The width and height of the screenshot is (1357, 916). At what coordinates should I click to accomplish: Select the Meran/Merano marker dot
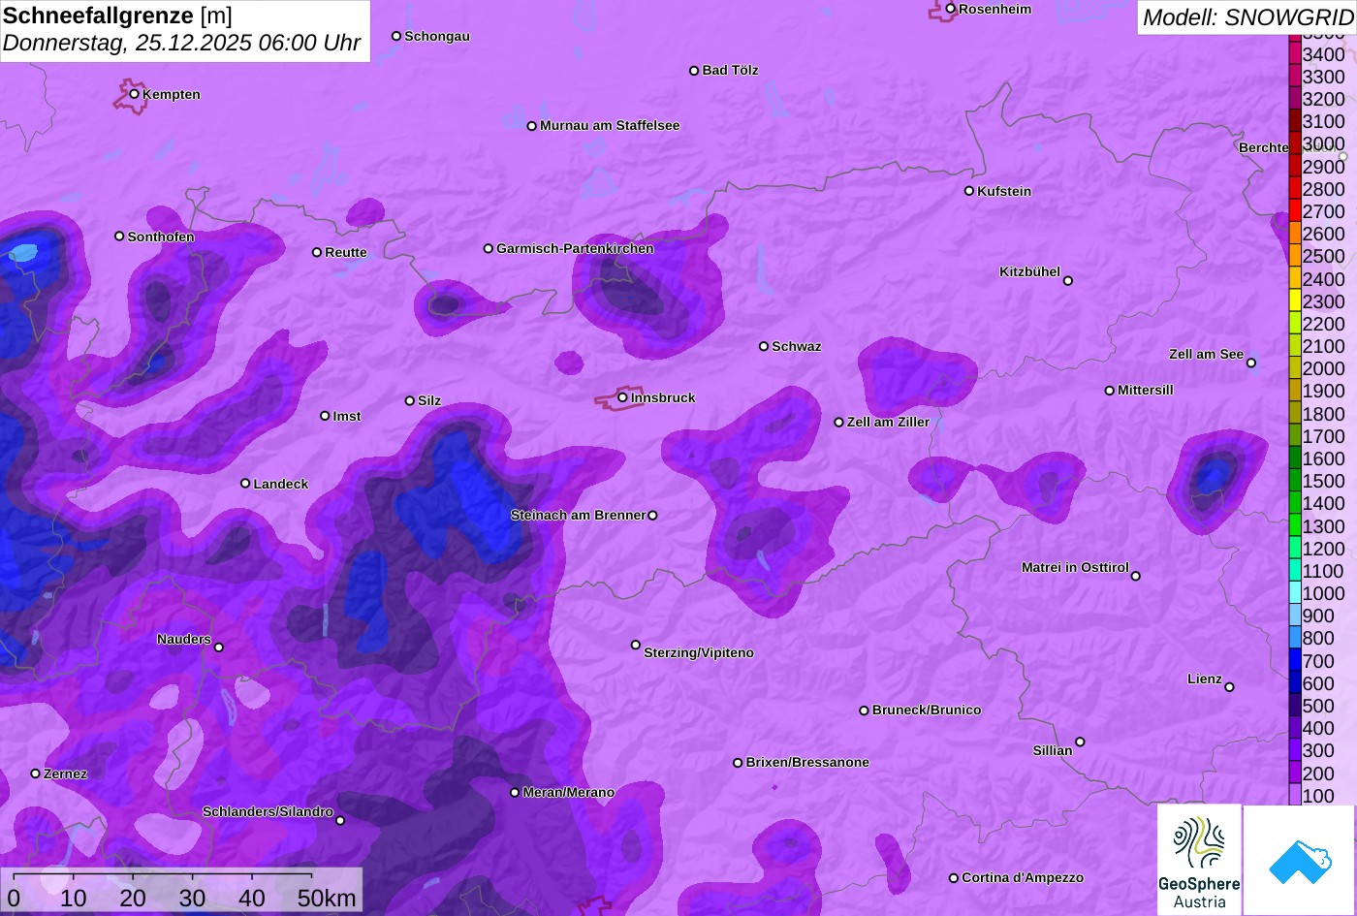click(515, 793)
